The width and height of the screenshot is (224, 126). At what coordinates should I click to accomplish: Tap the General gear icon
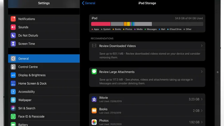(13, 59)
